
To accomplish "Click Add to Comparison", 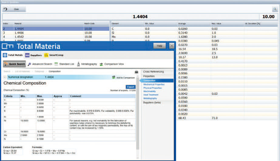I will [x=126, y=78].
